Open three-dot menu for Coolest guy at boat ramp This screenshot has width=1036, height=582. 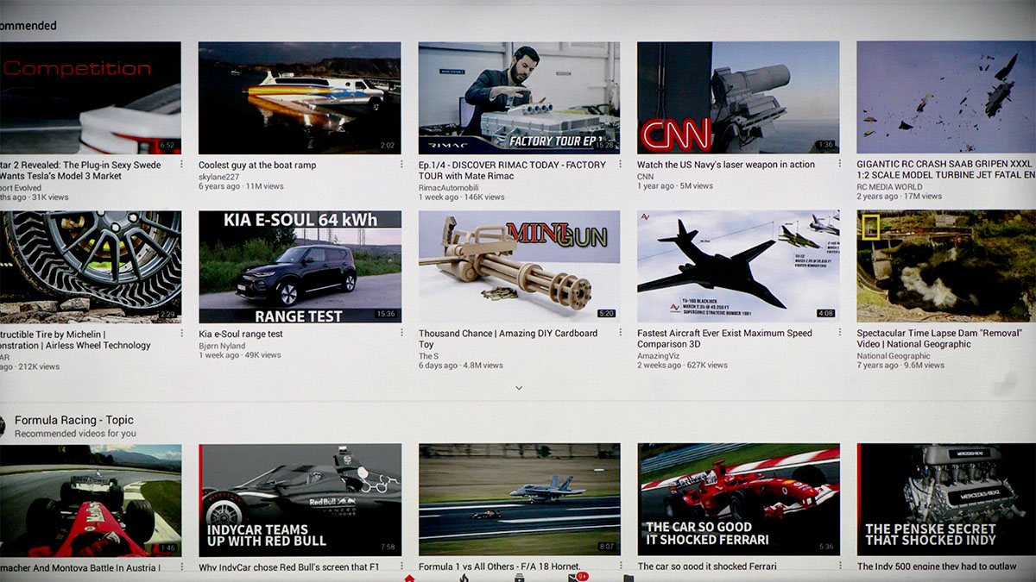tap(401, 165)
